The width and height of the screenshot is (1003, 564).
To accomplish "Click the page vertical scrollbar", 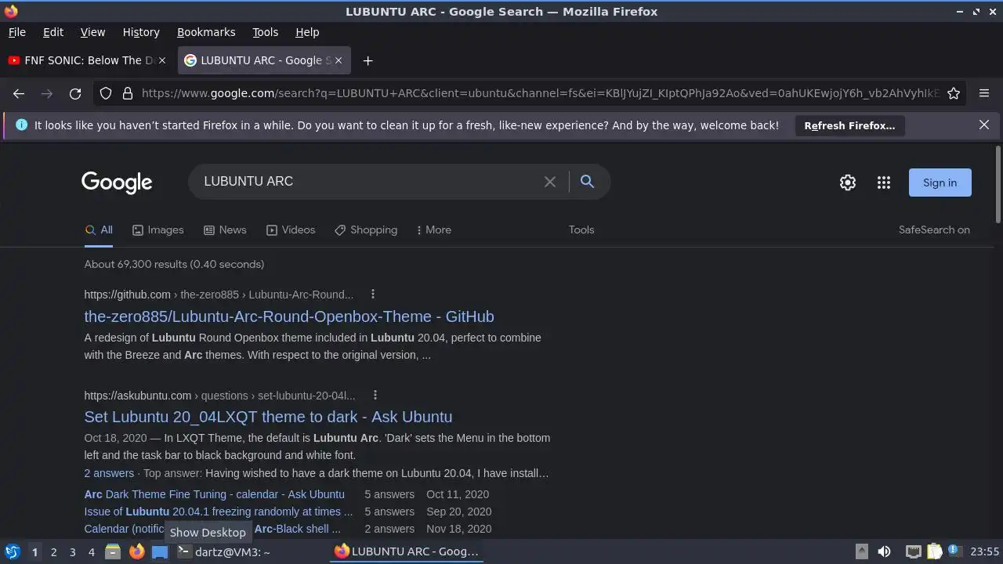I will pos(998,184).
